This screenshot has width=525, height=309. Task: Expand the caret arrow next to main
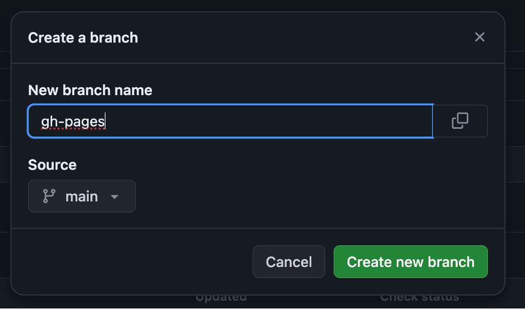click(x=115, y=197)
